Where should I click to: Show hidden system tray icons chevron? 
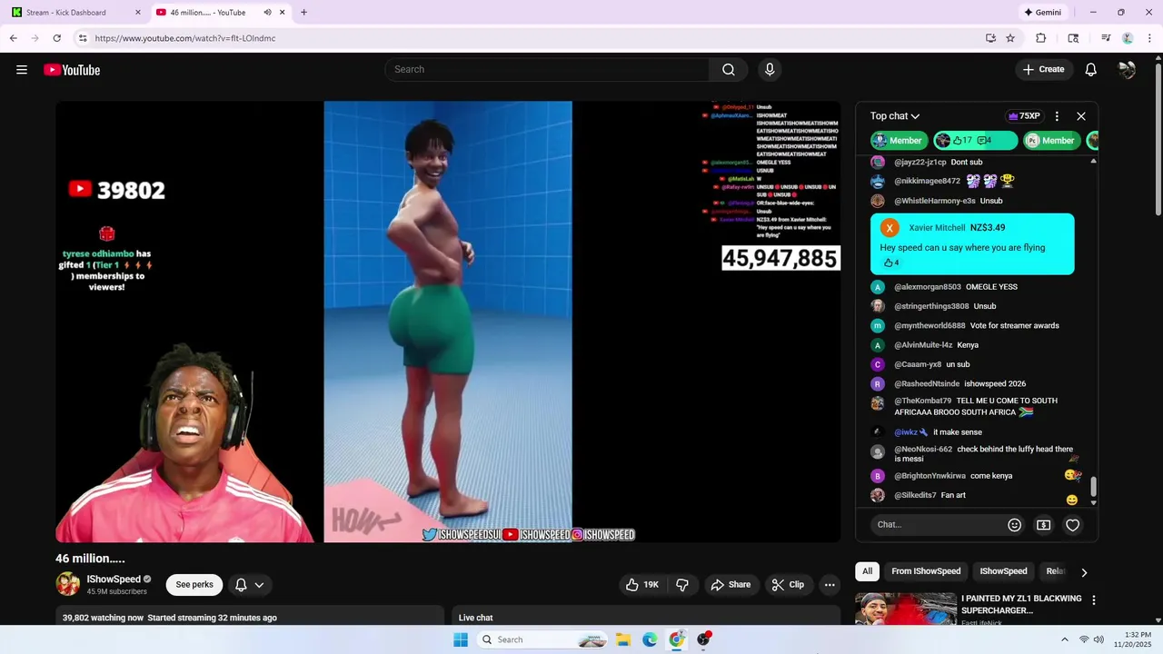(x=1066, y=639)
